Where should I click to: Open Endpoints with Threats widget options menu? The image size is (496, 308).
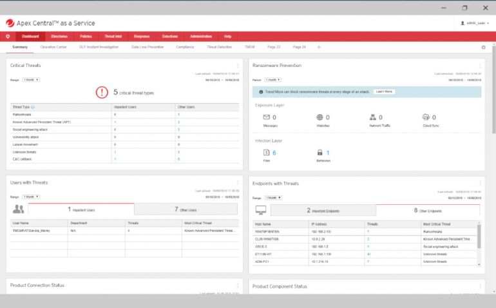[x=480, y=184]
